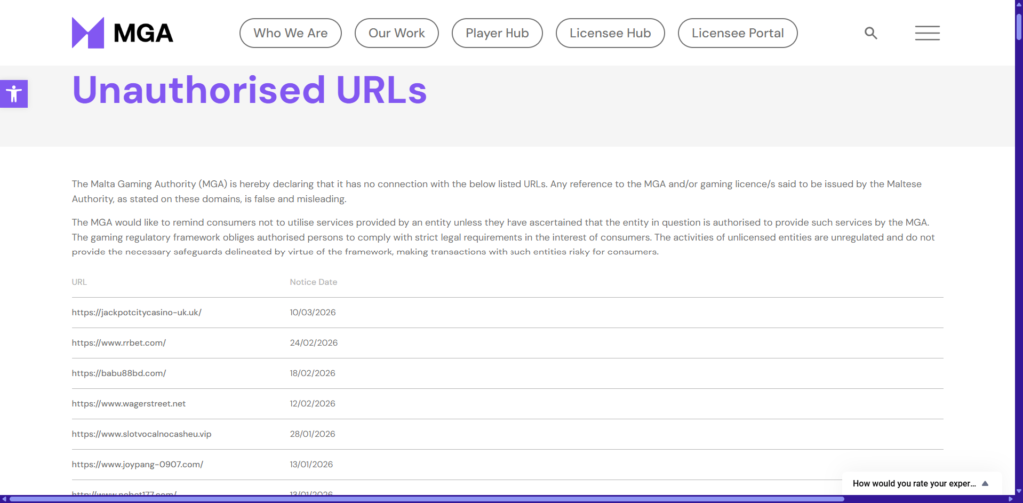
Task: Click the slotvocalnocasheu.vip URL entry
Action: [142, 434]
